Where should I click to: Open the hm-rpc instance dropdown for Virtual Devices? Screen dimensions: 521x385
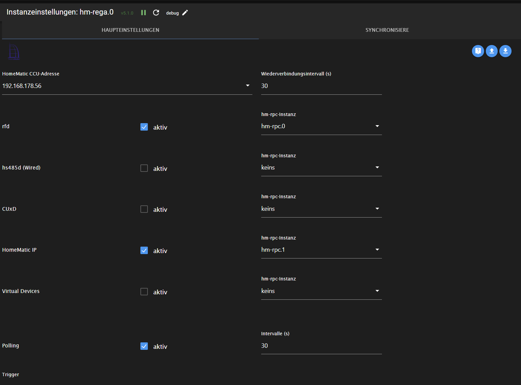321,291
